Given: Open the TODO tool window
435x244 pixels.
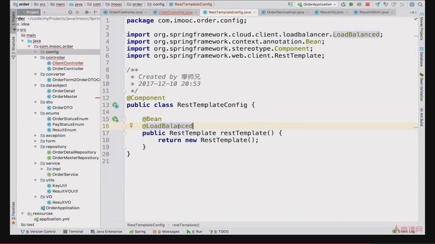Looking at the screenshot, I should click(x=219, y=231).
